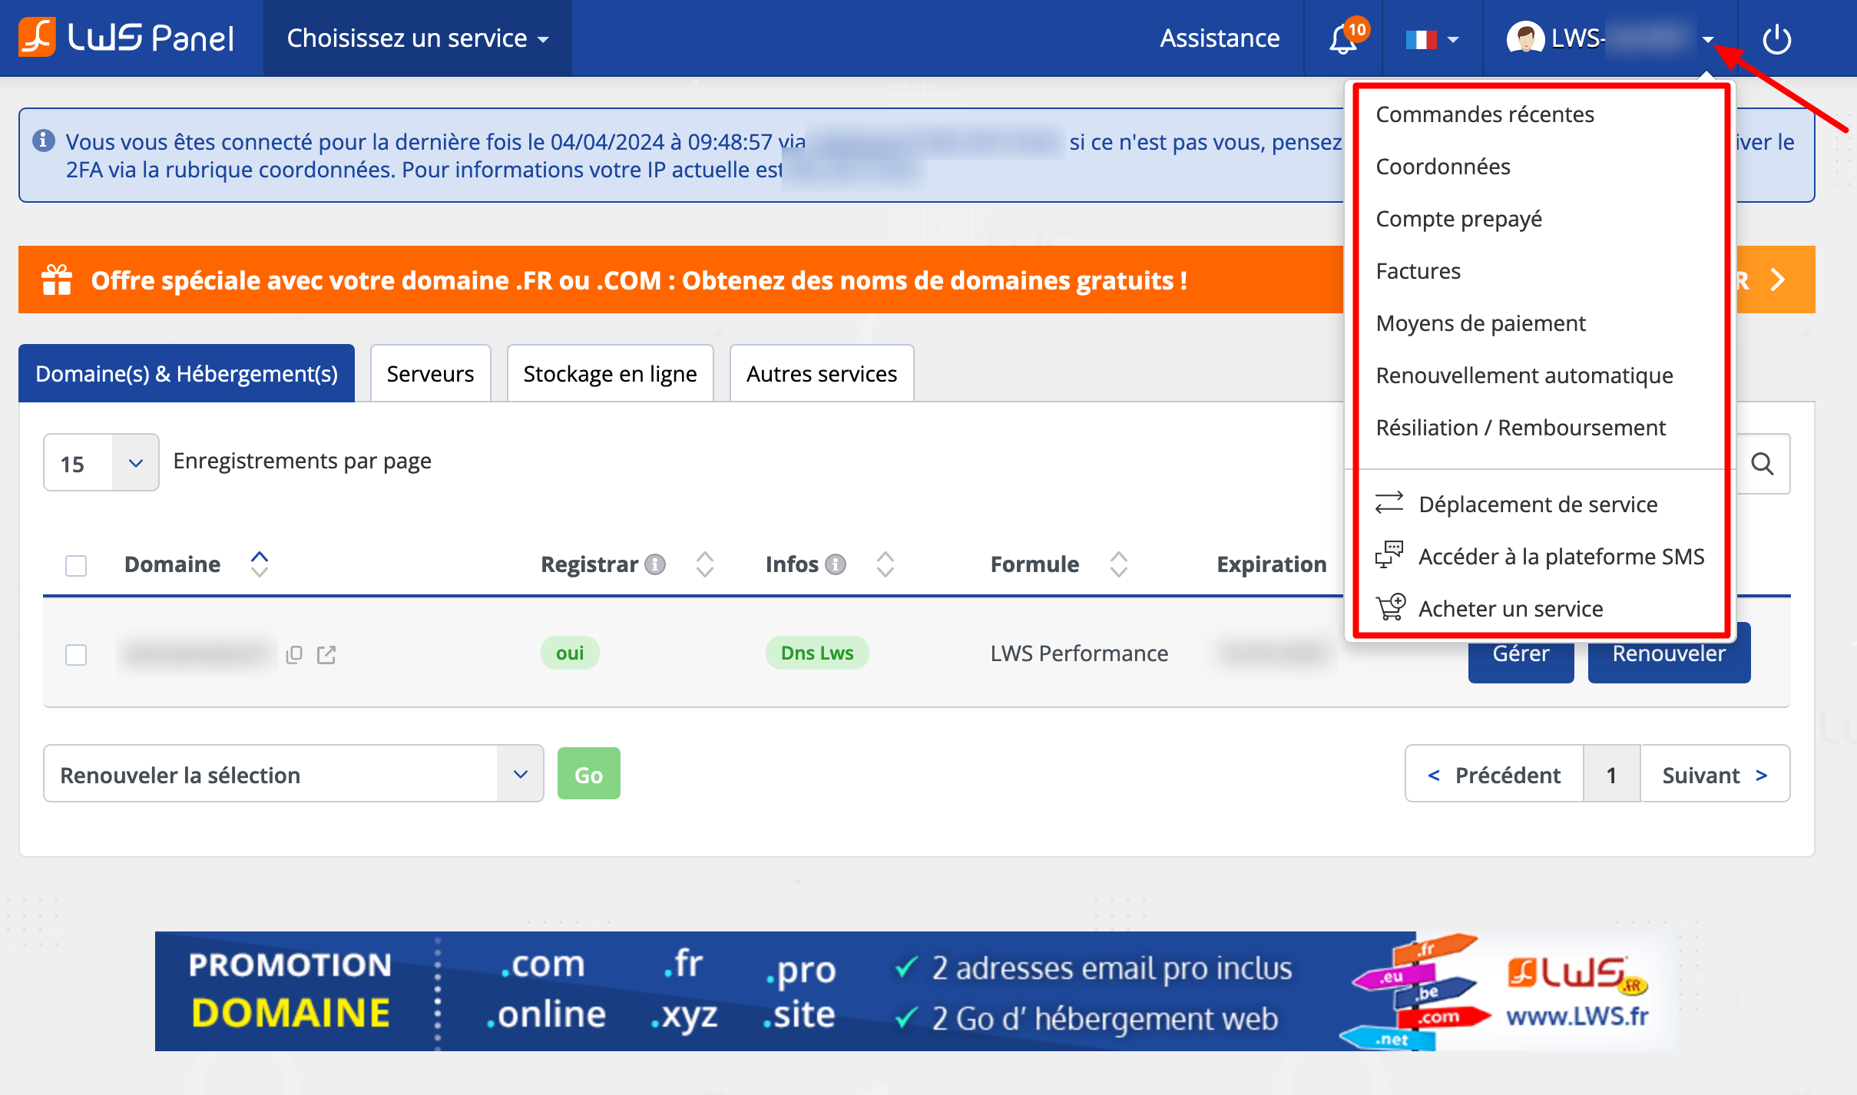Image resolution: width=1857 pixels, height=1095 pixels.
Task: Sort by Domaine column arrows
Action: 260,564
